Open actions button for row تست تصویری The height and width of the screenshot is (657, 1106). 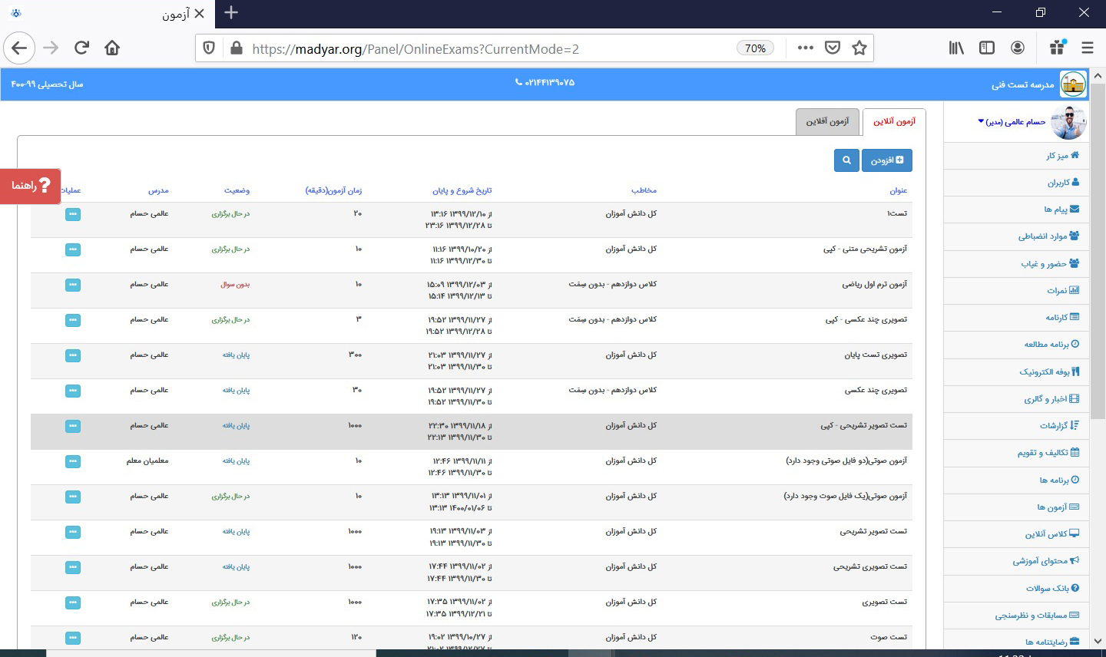[x=73, y=603]
